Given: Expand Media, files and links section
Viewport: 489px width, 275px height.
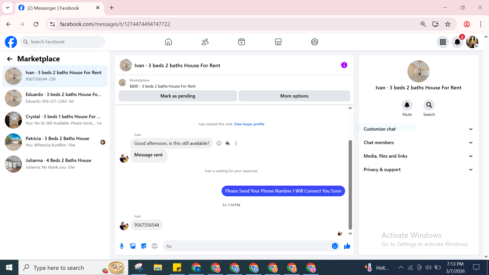Looking at the screenshot, I should click(418, 156).
